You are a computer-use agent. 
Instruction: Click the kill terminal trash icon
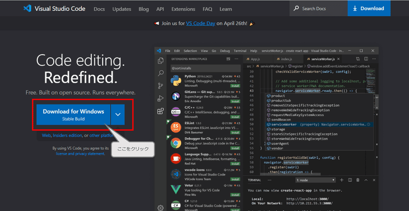(358, 180)
